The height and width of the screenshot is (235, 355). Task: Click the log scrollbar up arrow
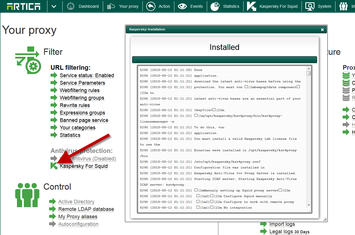(x=309, y=69)
